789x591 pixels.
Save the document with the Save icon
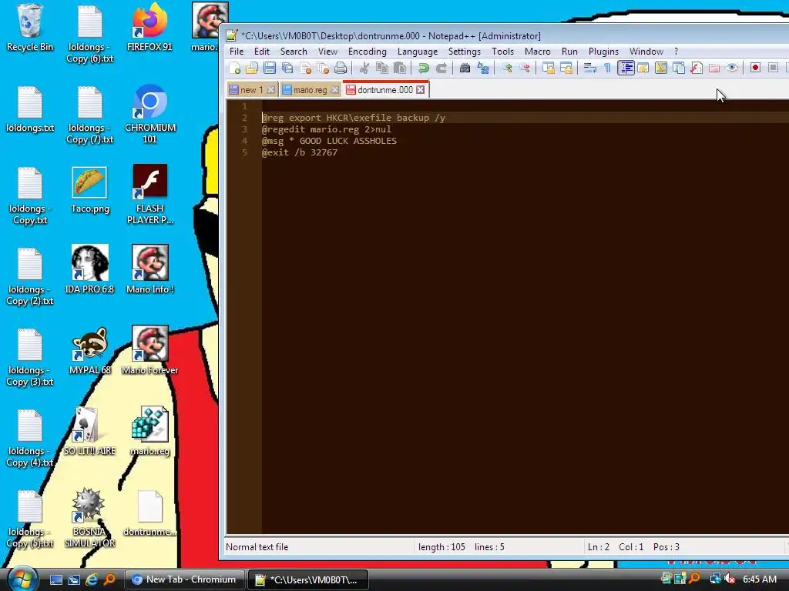click(270, 68)
